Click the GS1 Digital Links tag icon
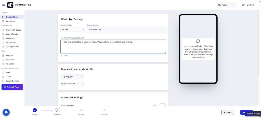Image resolution: width=261 pixels, height=118 pixels. coord(3,47)
